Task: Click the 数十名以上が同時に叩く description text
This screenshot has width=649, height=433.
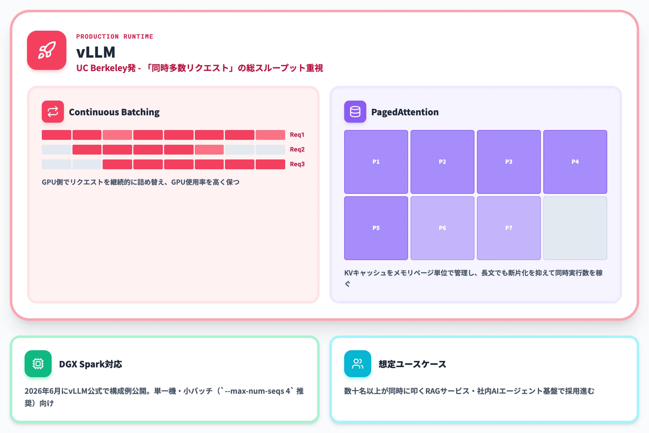Action: coord(469,391)
